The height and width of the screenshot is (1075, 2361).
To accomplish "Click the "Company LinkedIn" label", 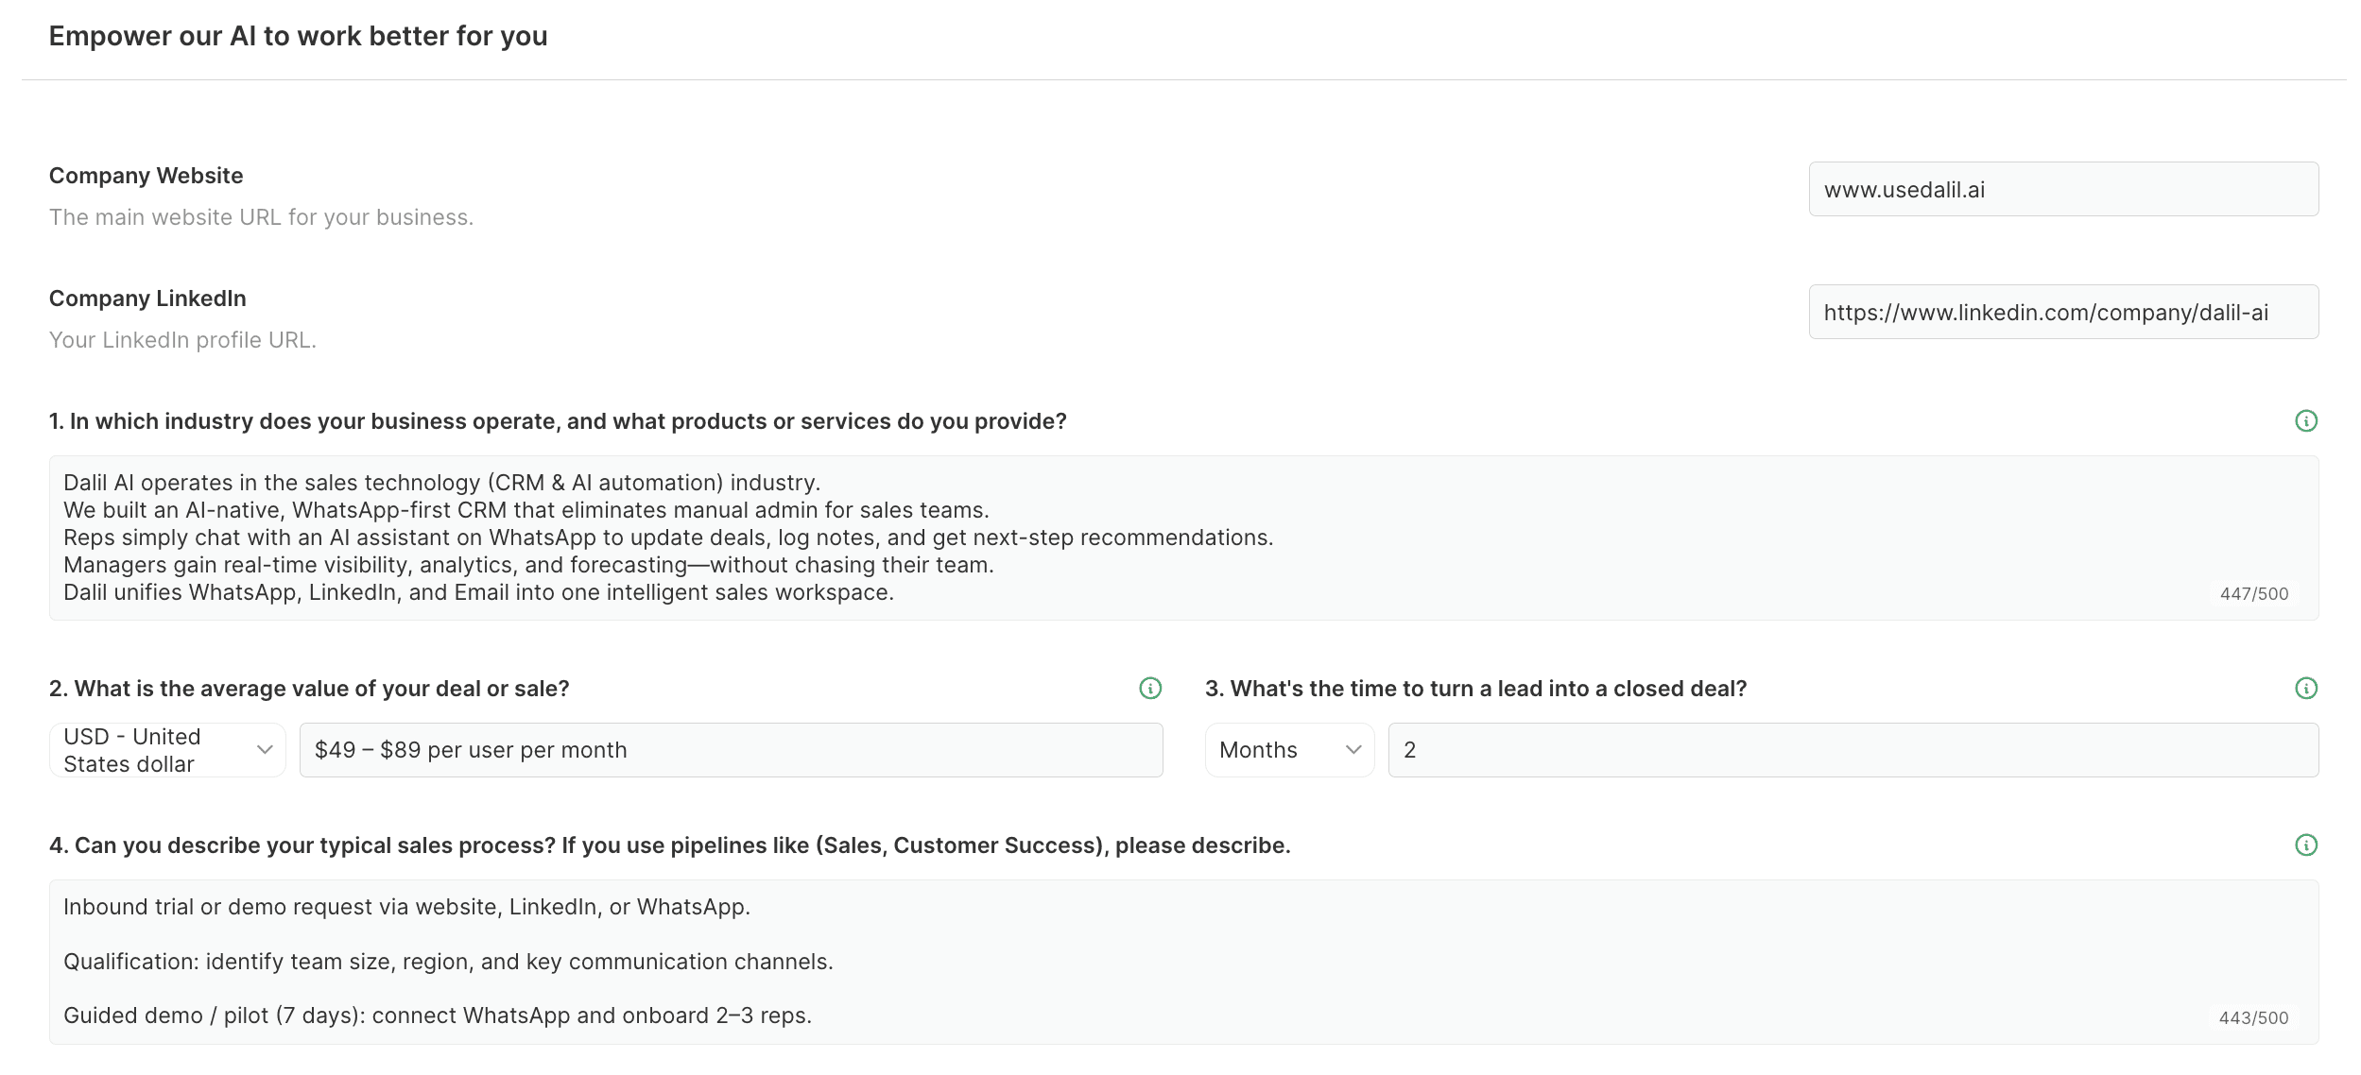I will [147, 299].
